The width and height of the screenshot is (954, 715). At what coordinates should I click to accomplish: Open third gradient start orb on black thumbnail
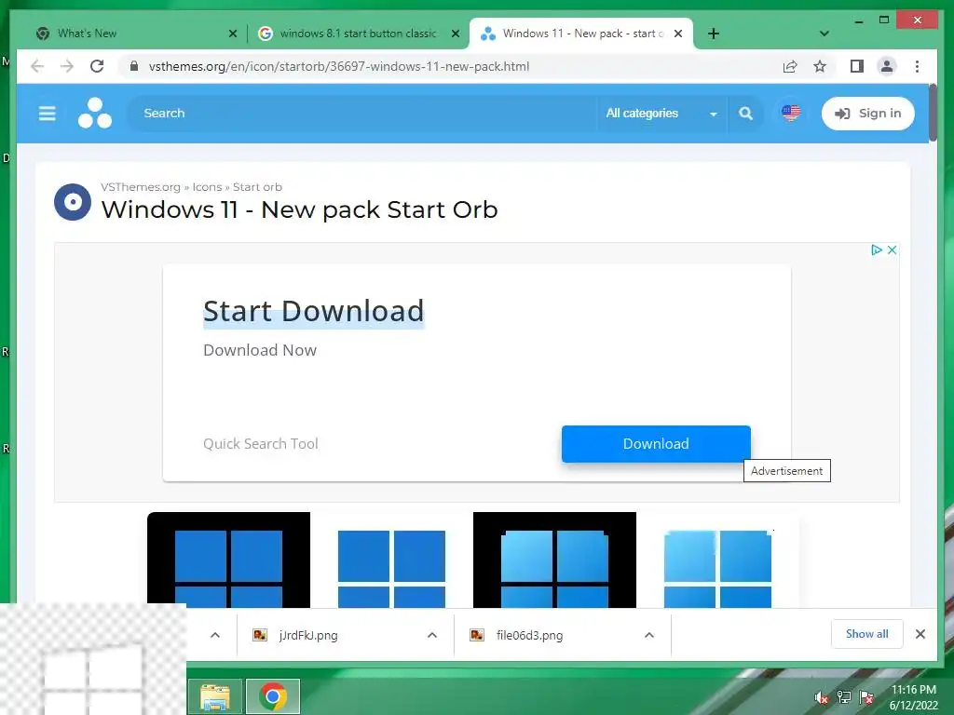(555, 560)
